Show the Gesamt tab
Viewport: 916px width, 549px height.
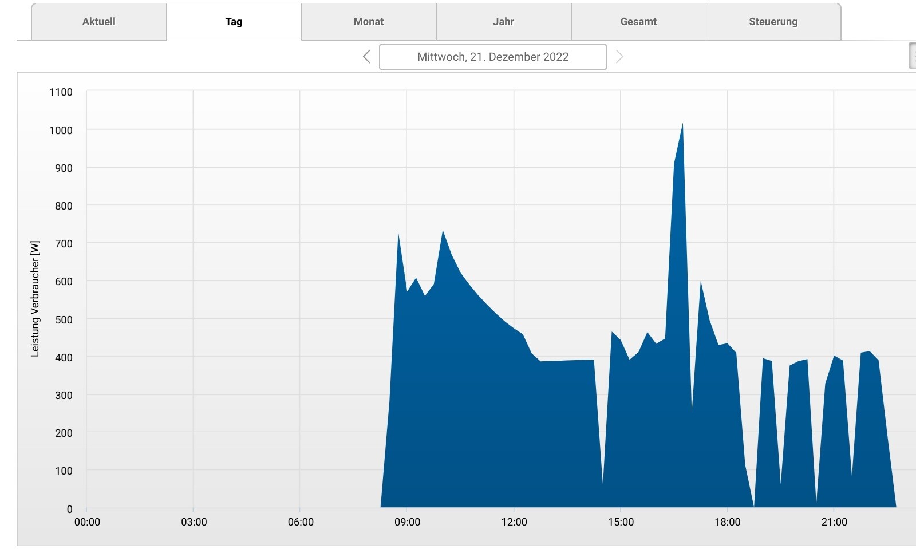638,22
